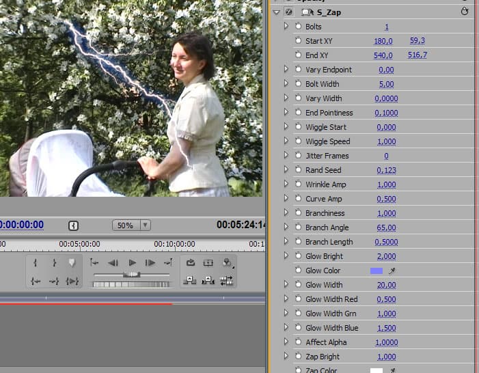The height and width of the screenshot is (373, 479).
Task: Click the current timecode 00:00:00:00
Action: tap(22, 225)
